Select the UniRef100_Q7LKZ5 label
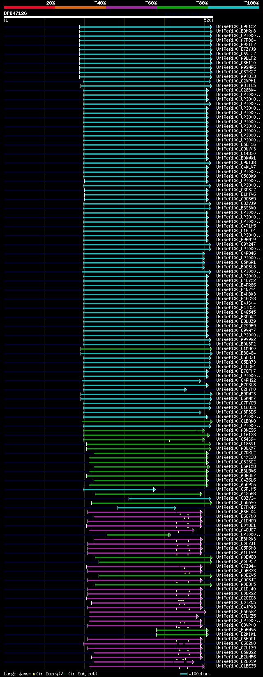 (x=236, y=616)
